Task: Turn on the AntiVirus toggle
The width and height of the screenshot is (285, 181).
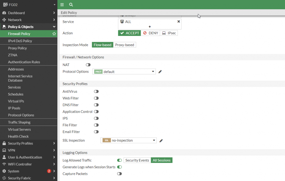Action: (96, 92)
